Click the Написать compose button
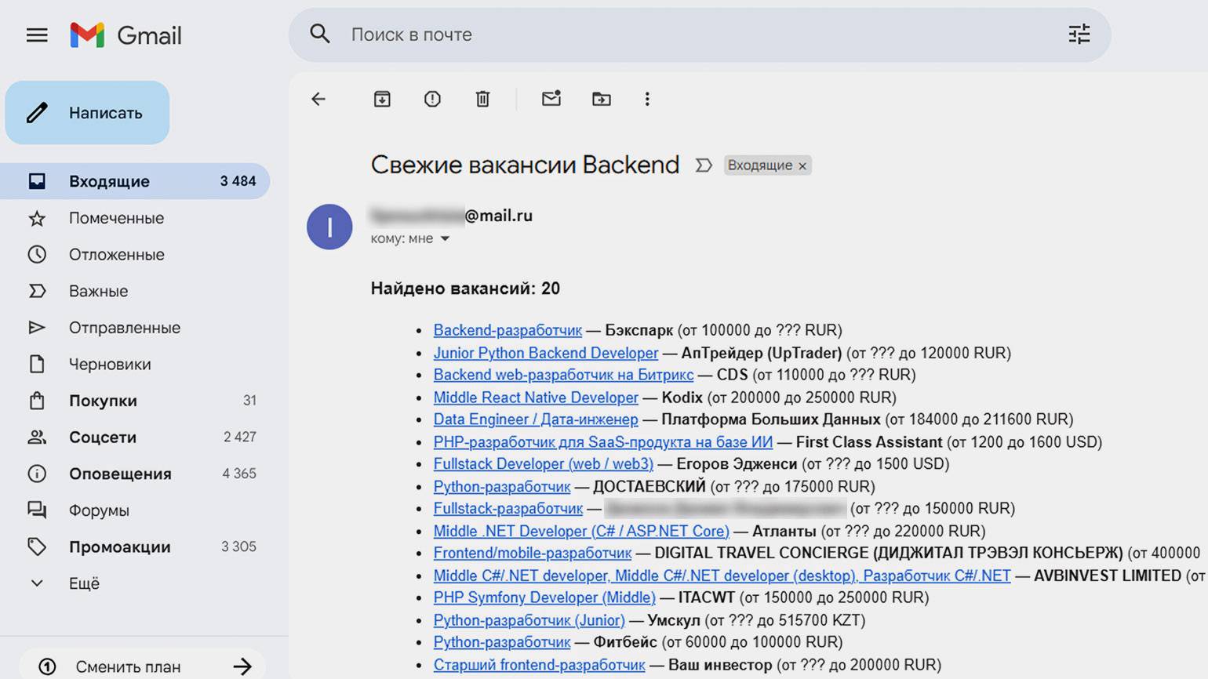This screenshot has height=679, width=1208. (x=88, y=113)
